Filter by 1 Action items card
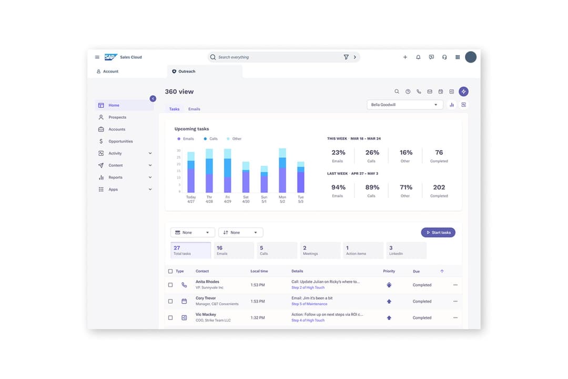568x379 pixels. pos(363,250)
